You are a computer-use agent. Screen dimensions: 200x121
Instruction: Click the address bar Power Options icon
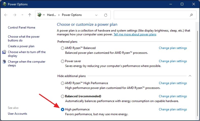(x=39, y=15)
